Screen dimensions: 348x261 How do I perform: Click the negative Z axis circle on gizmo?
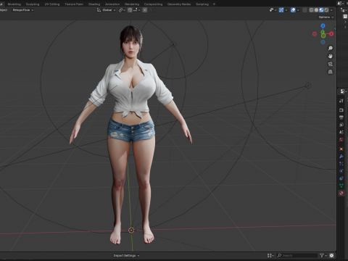(x=323, y=42)
